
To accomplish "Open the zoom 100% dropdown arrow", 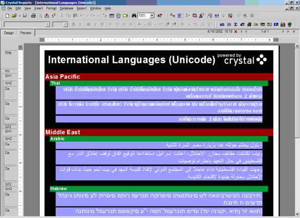I will coord(152,16).
